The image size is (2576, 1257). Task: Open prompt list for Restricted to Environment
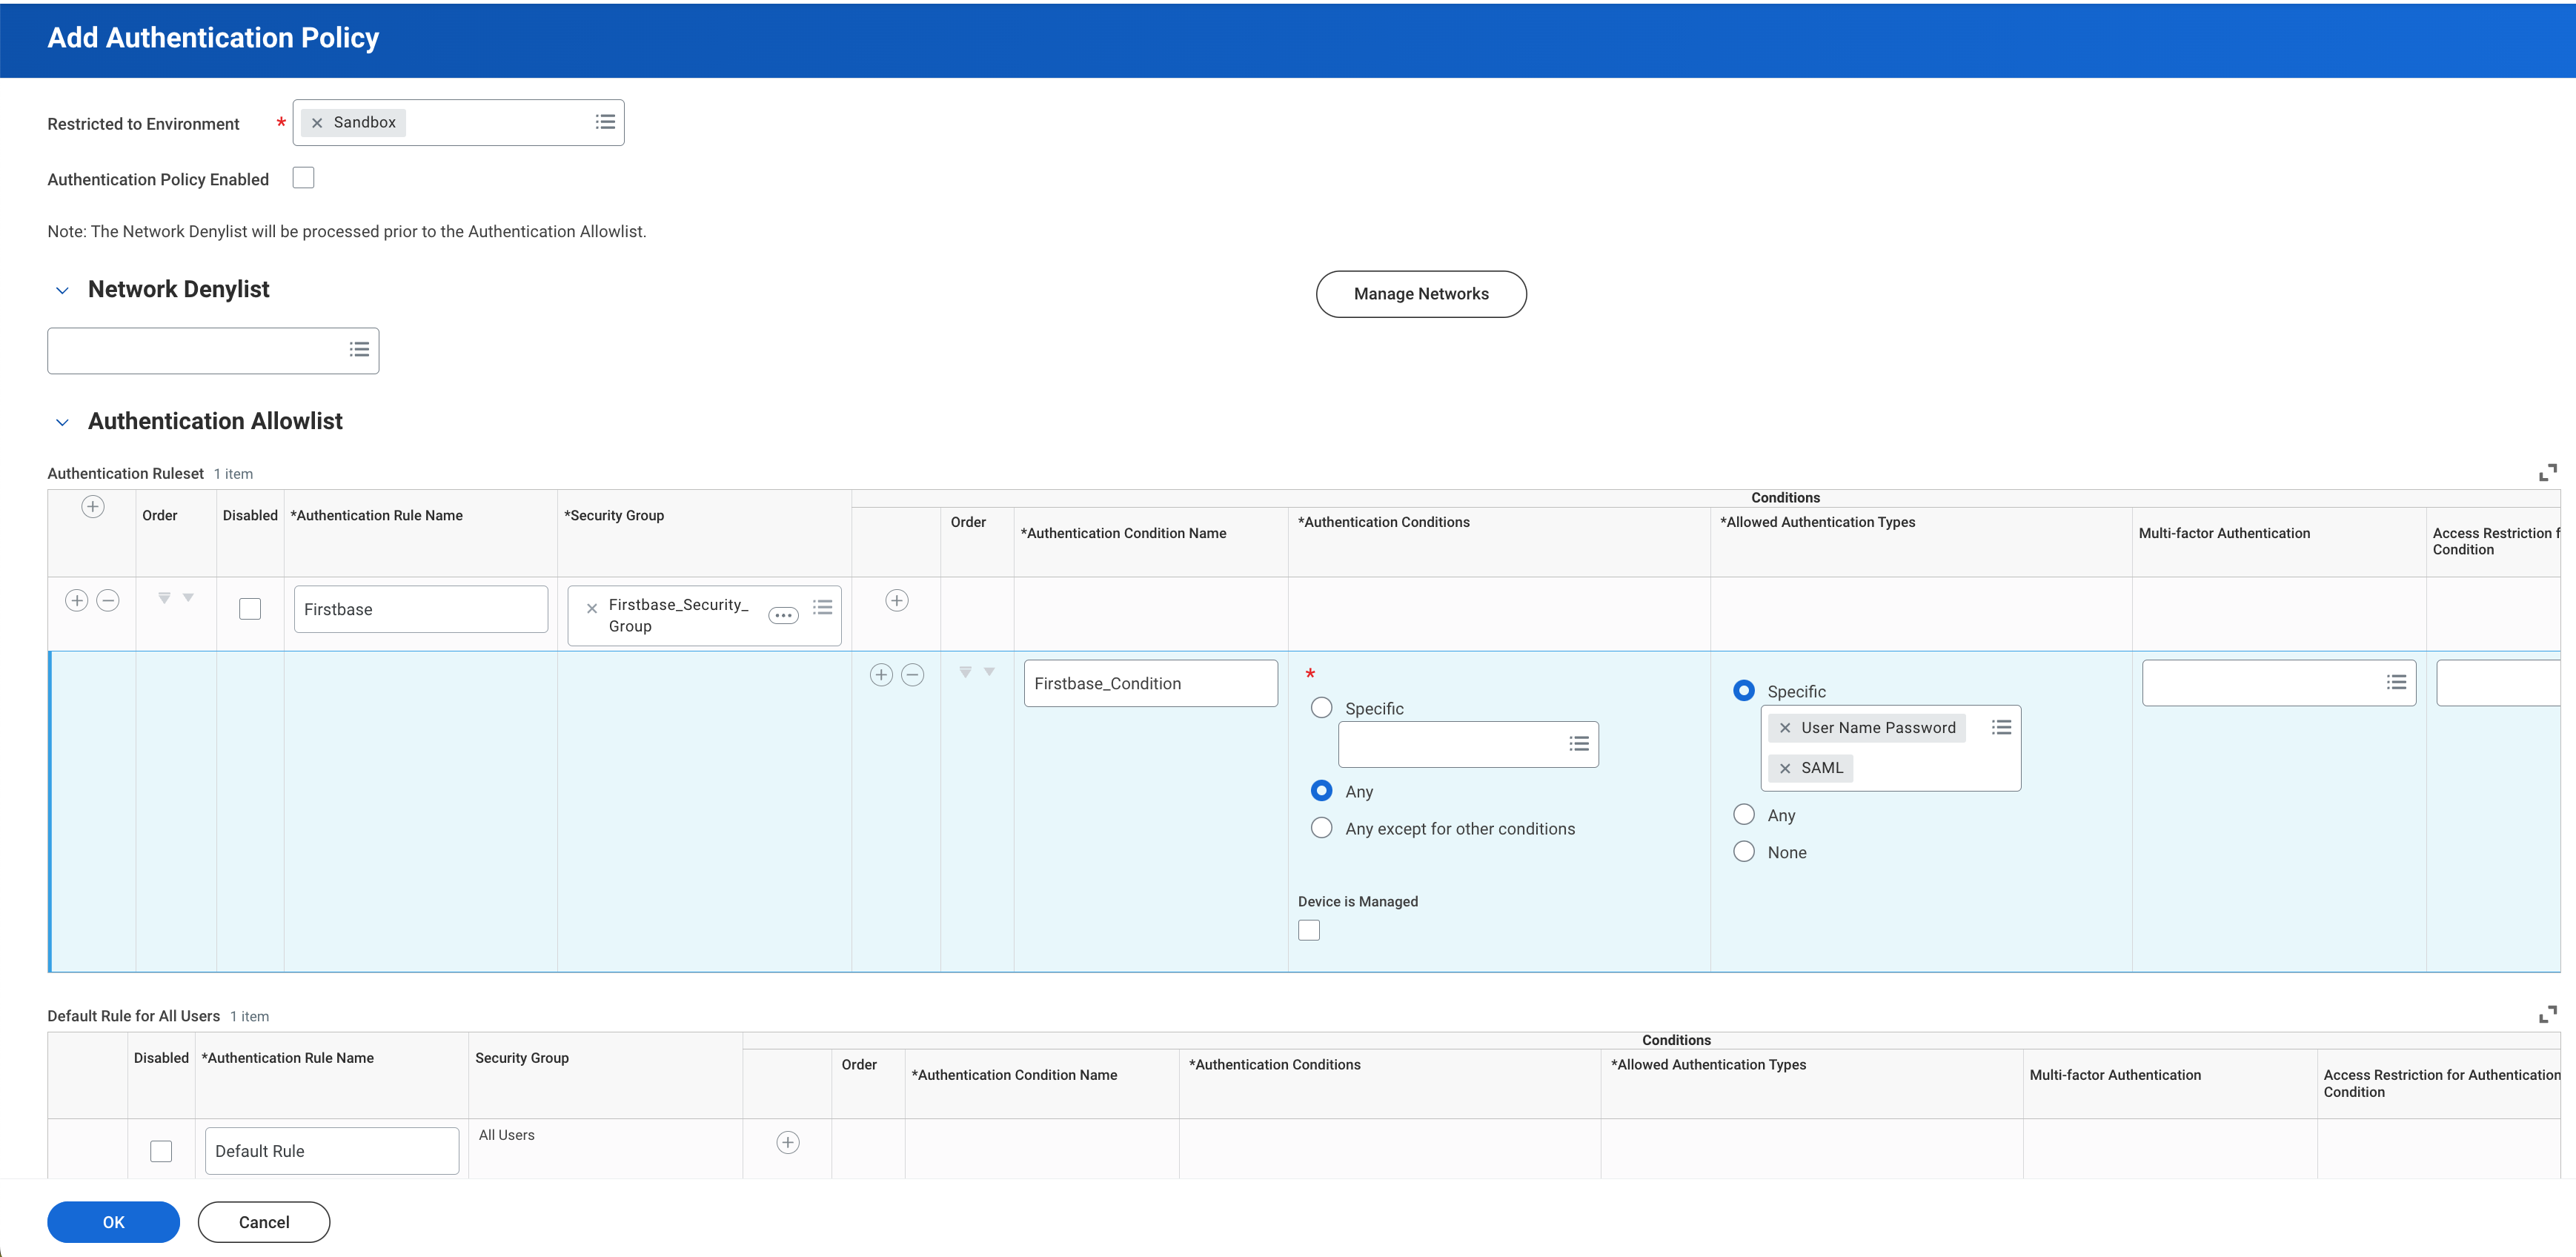click(x=605, y=122)
